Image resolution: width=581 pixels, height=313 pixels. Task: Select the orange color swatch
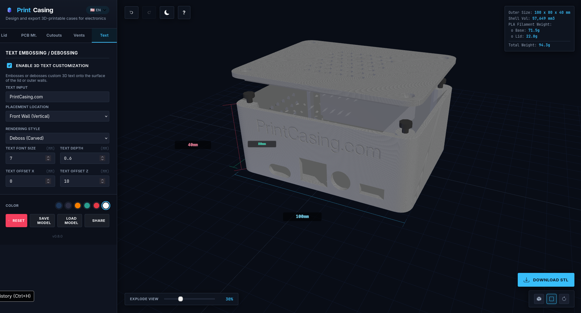click(78, 206)
